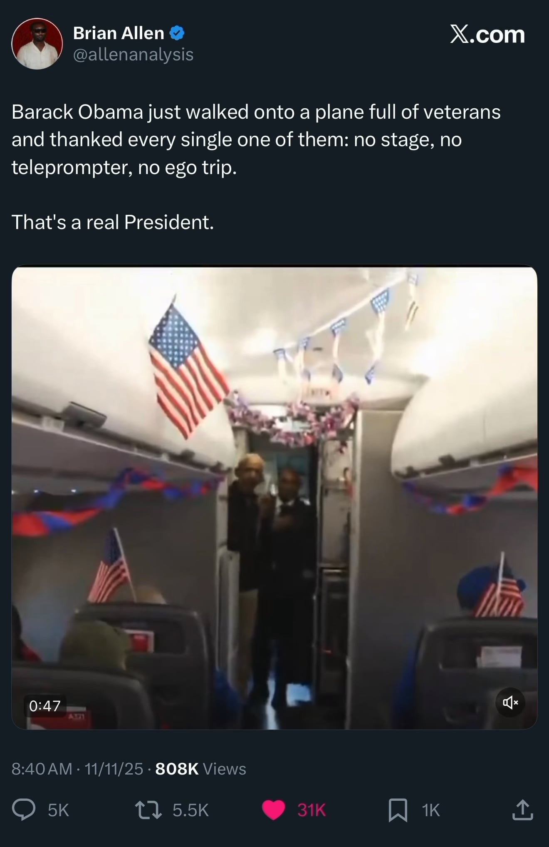Open replies with the comment bubble icon
The height and width of the screenshot is (847, 549).
24,810
